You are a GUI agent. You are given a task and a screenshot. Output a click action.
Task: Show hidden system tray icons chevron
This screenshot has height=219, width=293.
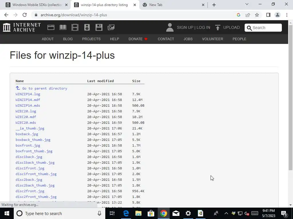(226, 213)
